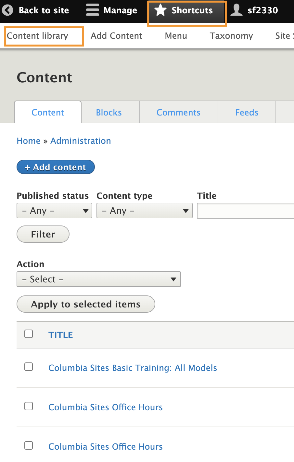This screenshot has width=294, height=462.
Task: Expand the Content type dropdown
Action: tap(144, 211)
